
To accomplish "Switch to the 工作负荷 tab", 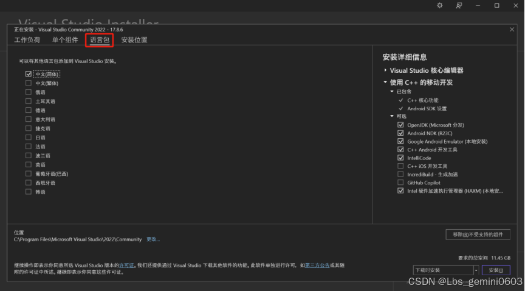I will click(x=27, y=40).
